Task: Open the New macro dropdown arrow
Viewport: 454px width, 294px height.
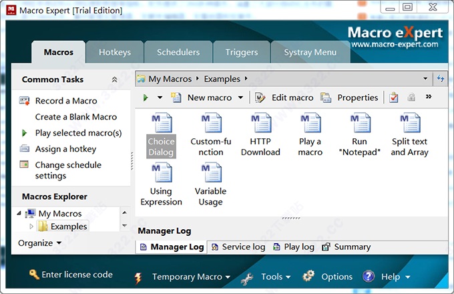Action: (x=240, y=98)
